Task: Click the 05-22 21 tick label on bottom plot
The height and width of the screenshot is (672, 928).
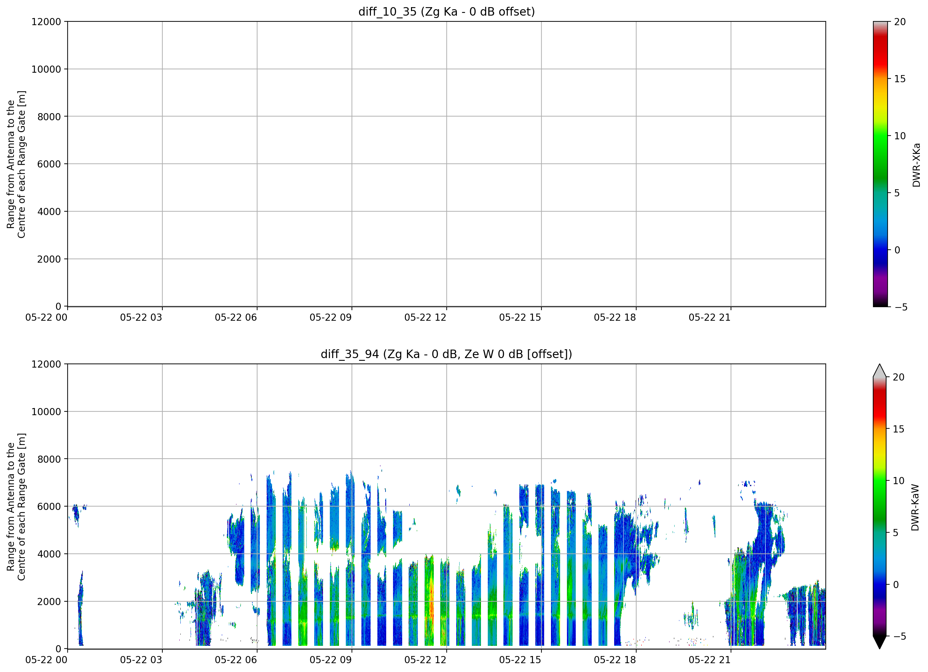Action: pyautogui.click(x=710, y=660)
